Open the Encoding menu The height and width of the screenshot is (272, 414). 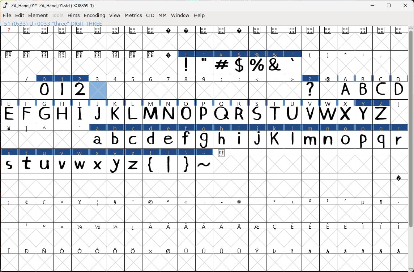click(94, 15)
